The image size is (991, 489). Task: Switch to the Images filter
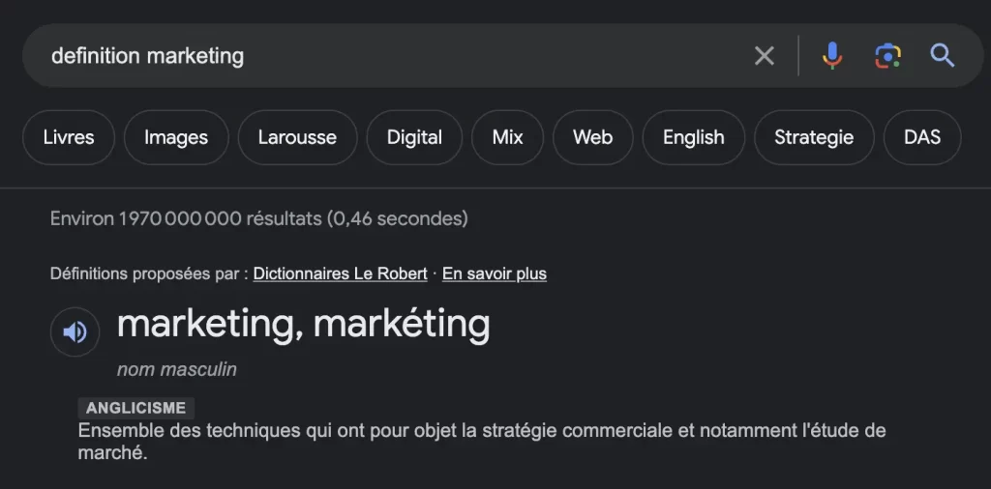176,137
